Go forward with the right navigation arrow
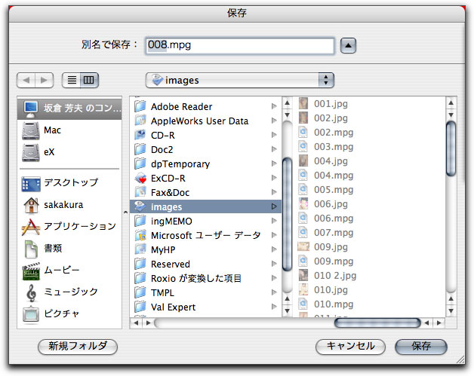Image resolution: width=474 pixels, height=376 pixels. click(x=44, y=81)
